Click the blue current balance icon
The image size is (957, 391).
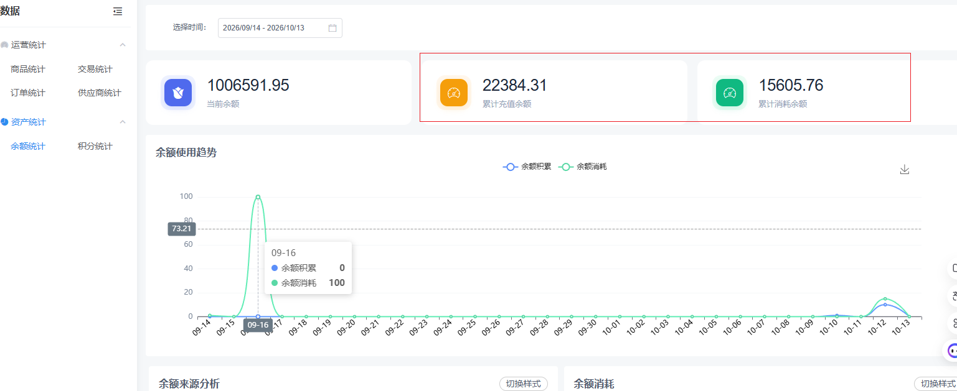[x=178, y=93]
